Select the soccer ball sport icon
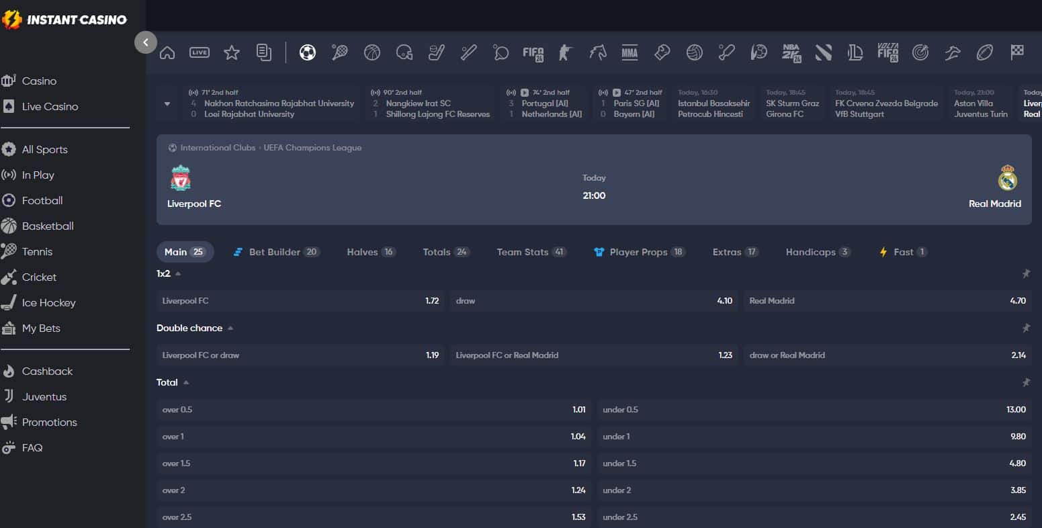This screenshot has height=528, width=1042. pos(308,52)
